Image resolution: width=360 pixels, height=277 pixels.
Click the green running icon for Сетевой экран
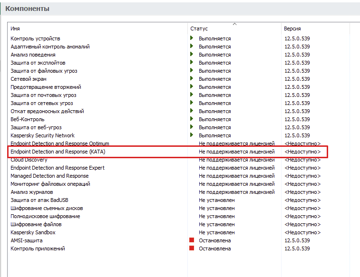192,78
